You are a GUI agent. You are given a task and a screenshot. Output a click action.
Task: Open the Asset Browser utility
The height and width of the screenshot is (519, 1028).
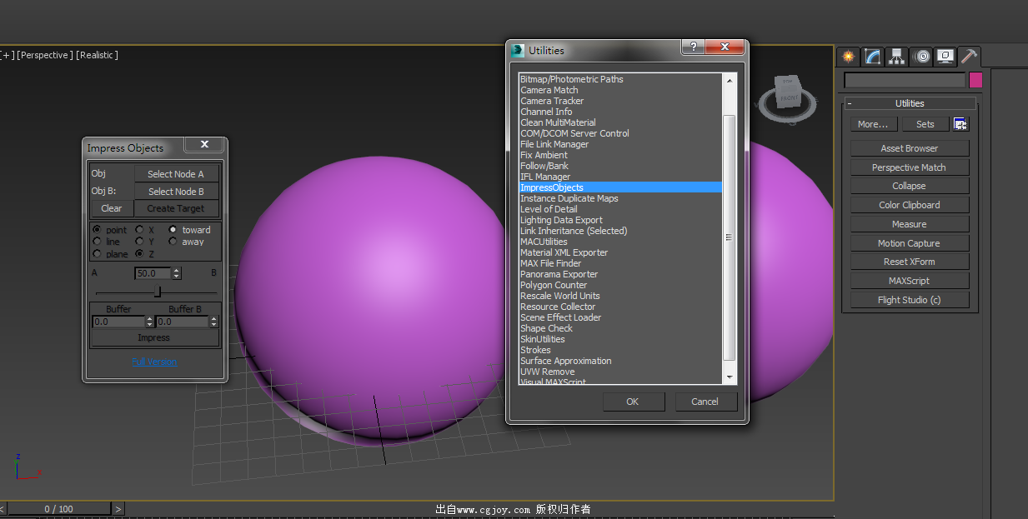[x=910, y=148]
